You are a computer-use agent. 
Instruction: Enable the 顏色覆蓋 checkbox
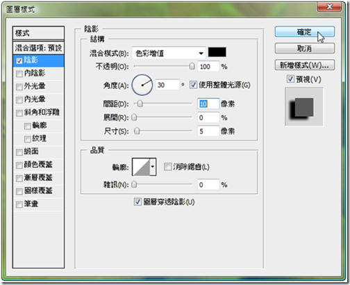click(x=19, y=165)
